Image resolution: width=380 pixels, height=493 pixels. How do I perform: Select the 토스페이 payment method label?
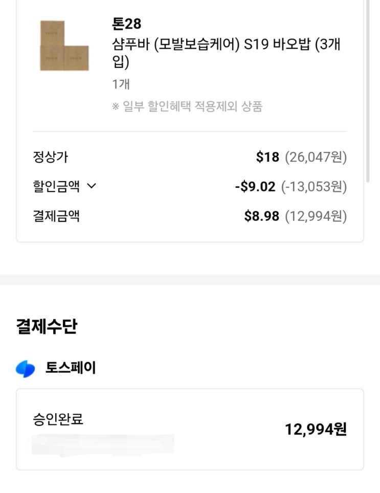(71, 368)
